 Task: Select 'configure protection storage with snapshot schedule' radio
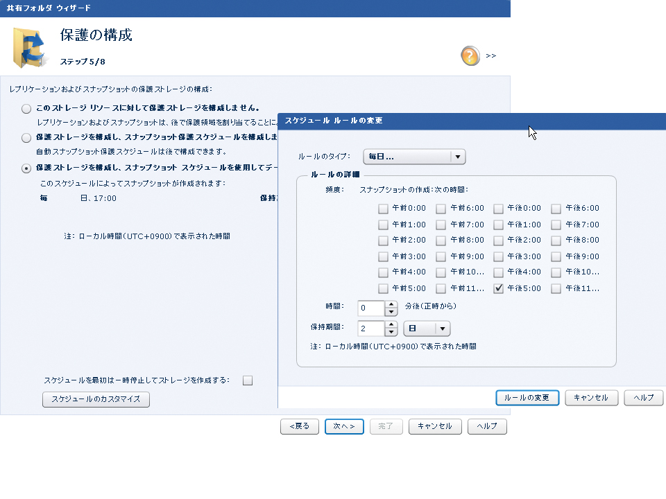26,168
